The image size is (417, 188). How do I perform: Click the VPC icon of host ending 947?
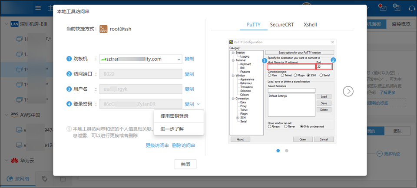19,130
